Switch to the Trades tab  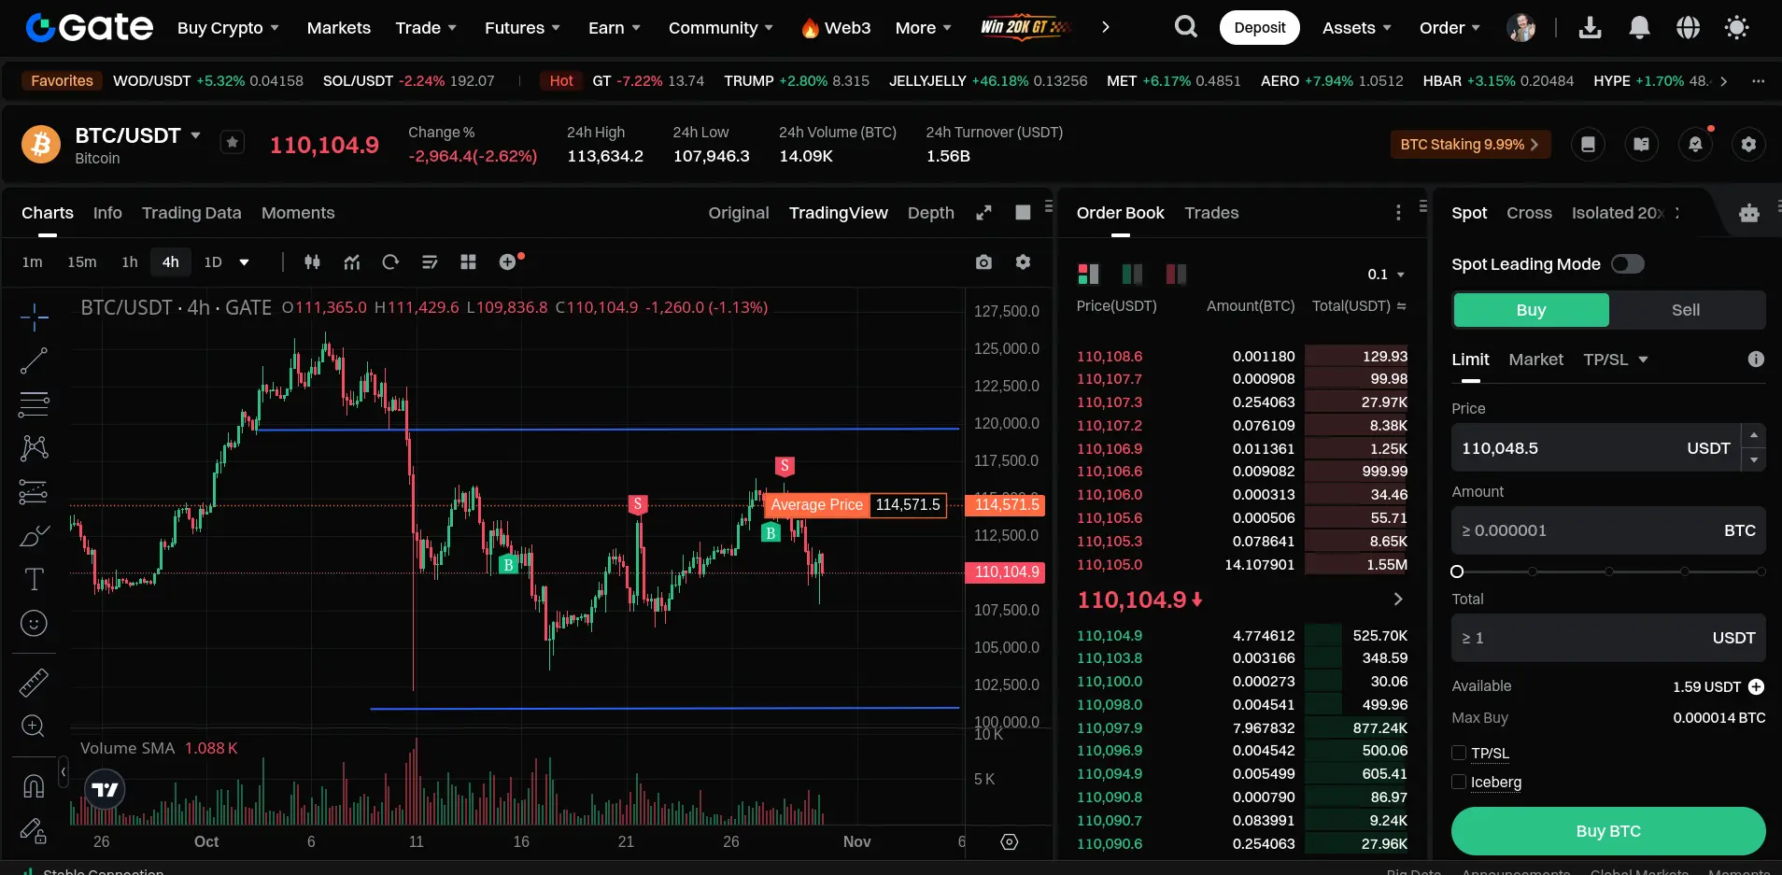pyautogui.click(x=1211, y=213)
